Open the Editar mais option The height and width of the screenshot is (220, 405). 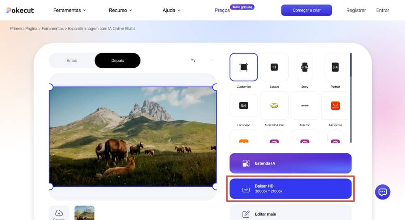(x=290, y=214)
